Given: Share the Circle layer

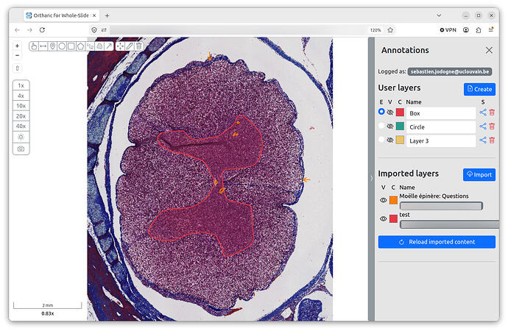Looking at the screenshot, I should tap(483, 127).
